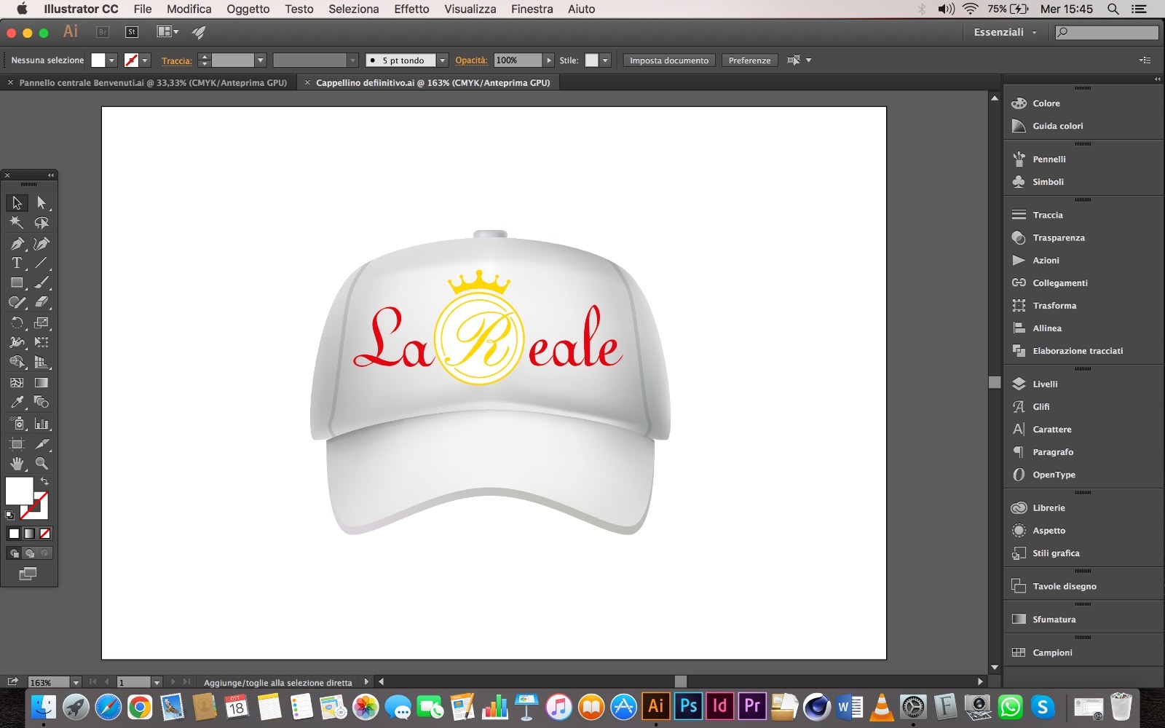Viewport: 1165px width, 728px height.
Task: Select the Paintbrush tool
Action: click(x=42, y=282)
